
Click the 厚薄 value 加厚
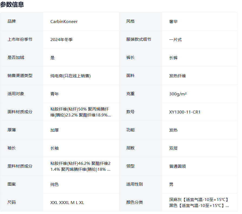pos(54,130)
